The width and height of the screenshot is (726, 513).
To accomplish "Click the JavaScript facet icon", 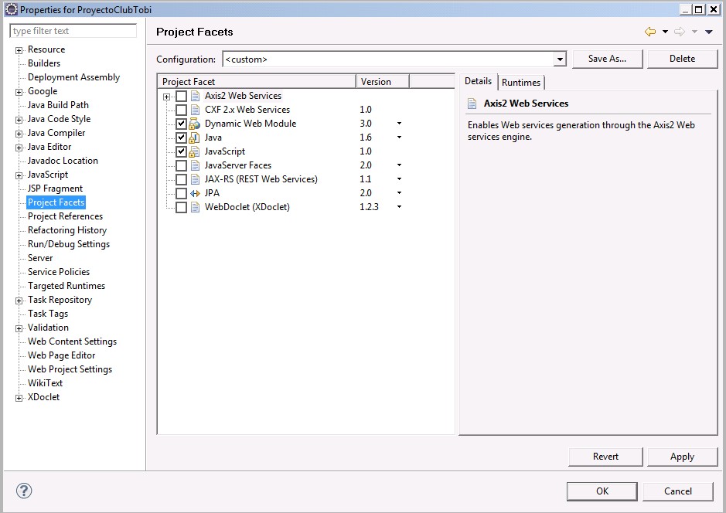I will coord(195,151).
